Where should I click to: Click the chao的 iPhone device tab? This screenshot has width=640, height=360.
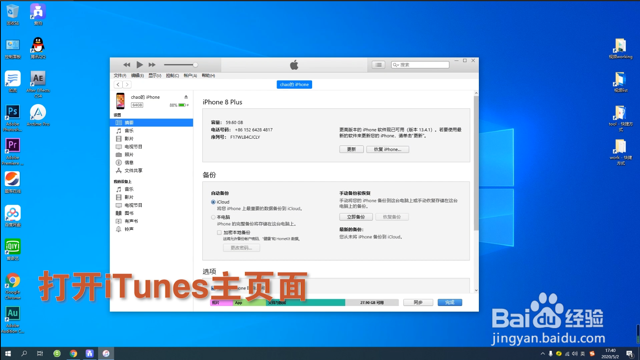pyautogui.click(x=294, y=85)
